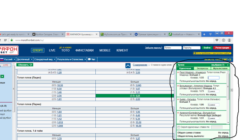Open the Стандартный вид view dropdown
Image resolution: width=249 pixels, height=140 pixels.
[x=44, y=59]
